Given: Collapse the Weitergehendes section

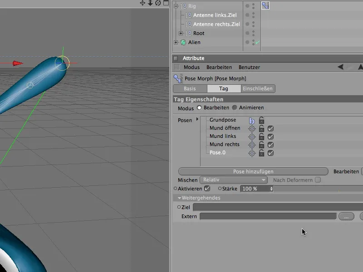Looking at the screenshot, I should (180, 198).
